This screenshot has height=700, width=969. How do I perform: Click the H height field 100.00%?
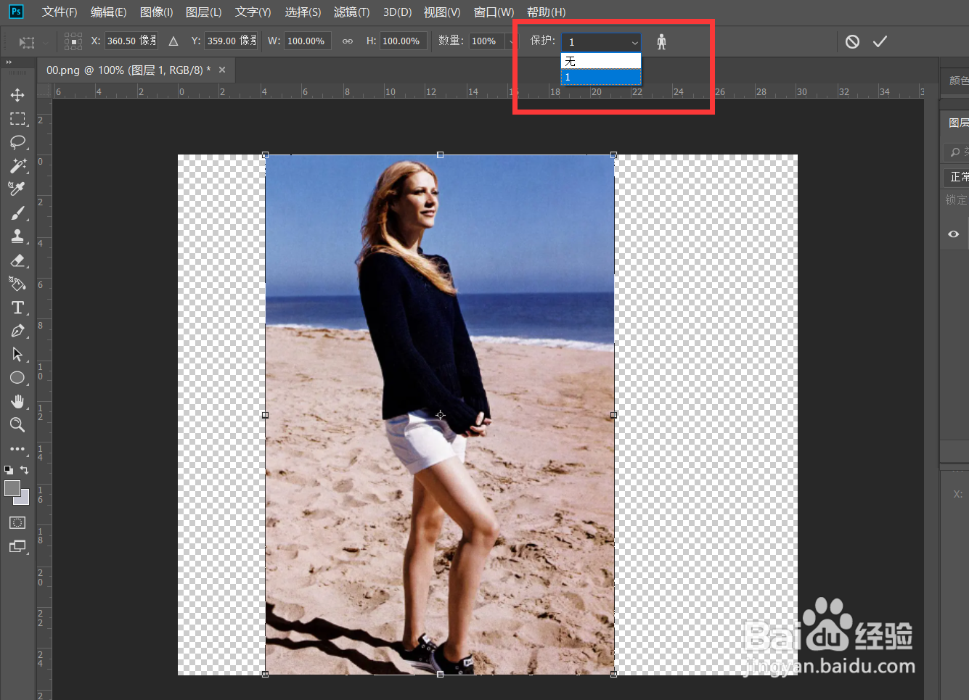click(x=402, y=41)
